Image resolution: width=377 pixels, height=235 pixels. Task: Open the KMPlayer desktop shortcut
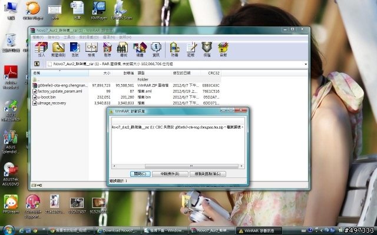point(99,11)
